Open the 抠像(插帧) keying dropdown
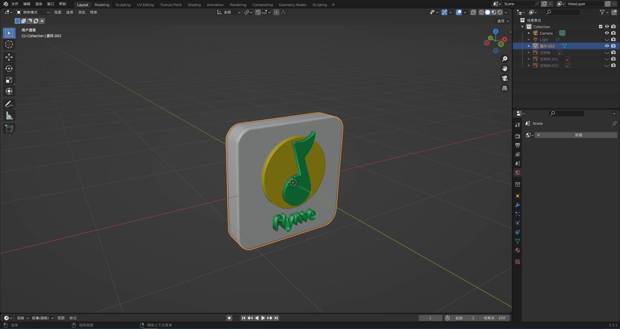This screenshot has width=620, height=329. (x=43, y=318)
